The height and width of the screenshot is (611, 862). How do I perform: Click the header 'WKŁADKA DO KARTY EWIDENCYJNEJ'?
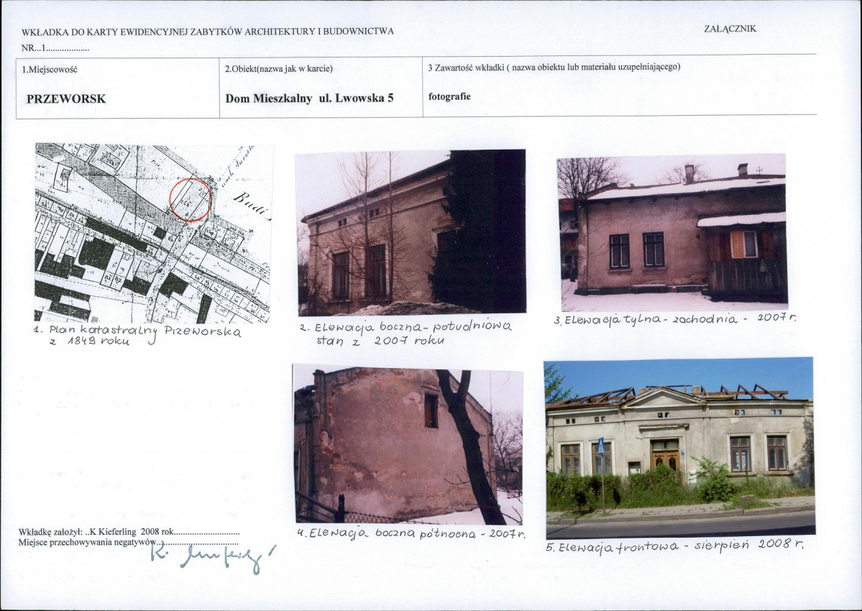(x=207, y=32)
